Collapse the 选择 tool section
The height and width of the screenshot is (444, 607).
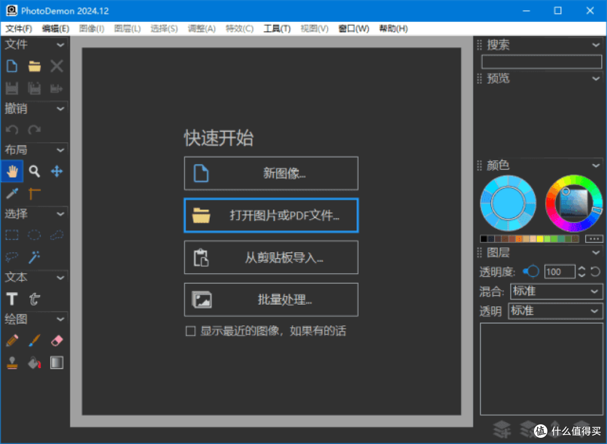pos(60,214)
